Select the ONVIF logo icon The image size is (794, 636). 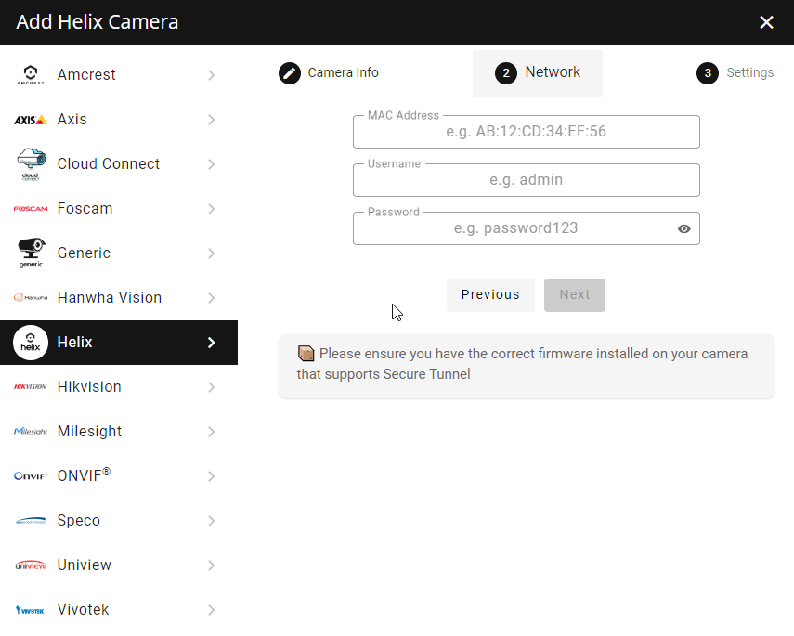[x=31, y=476]
